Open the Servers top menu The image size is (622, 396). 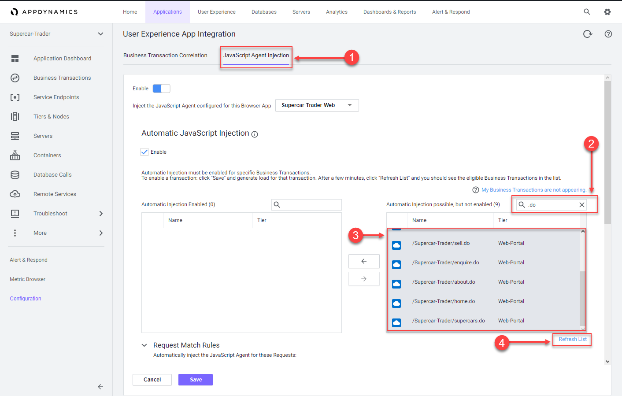click(301, 12)
